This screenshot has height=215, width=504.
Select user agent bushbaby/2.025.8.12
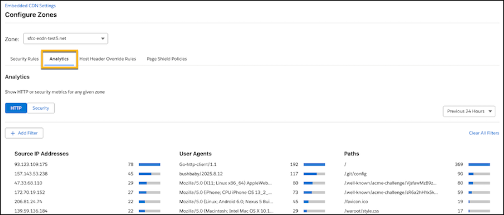(201, 174)
